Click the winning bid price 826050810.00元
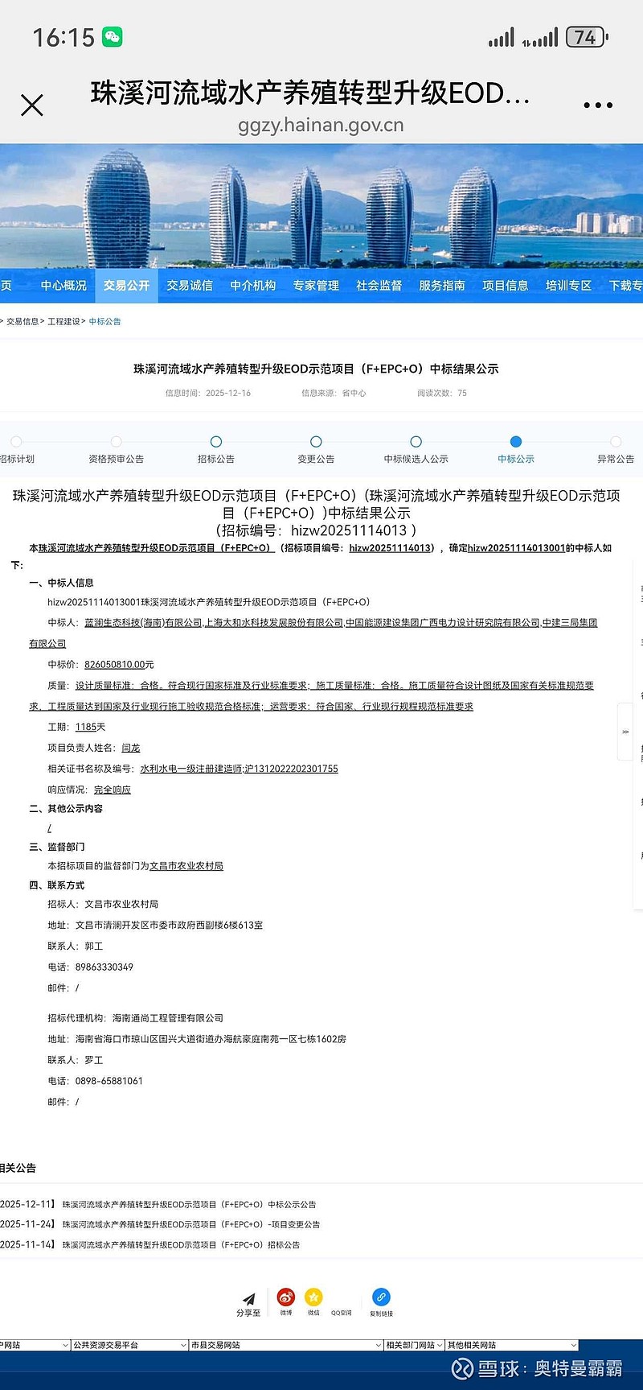Screen dimensions: 643x1390 119,665
